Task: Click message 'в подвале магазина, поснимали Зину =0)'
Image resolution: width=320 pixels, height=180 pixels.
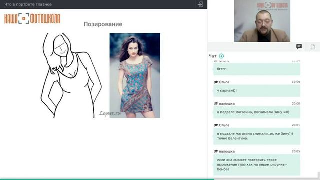Action: 256,112
